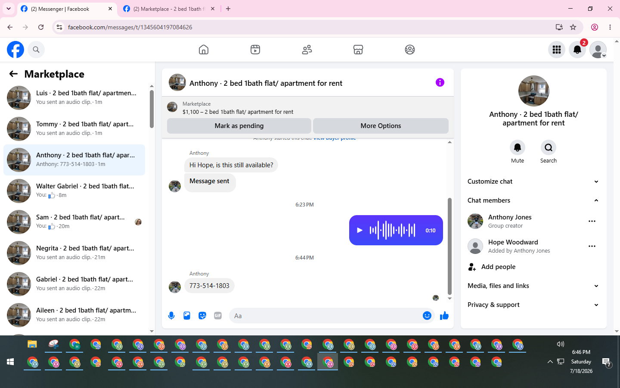Mute this conversation with the bell button
Viewport: 620px width, 388px height.
[x=518, y=147]
